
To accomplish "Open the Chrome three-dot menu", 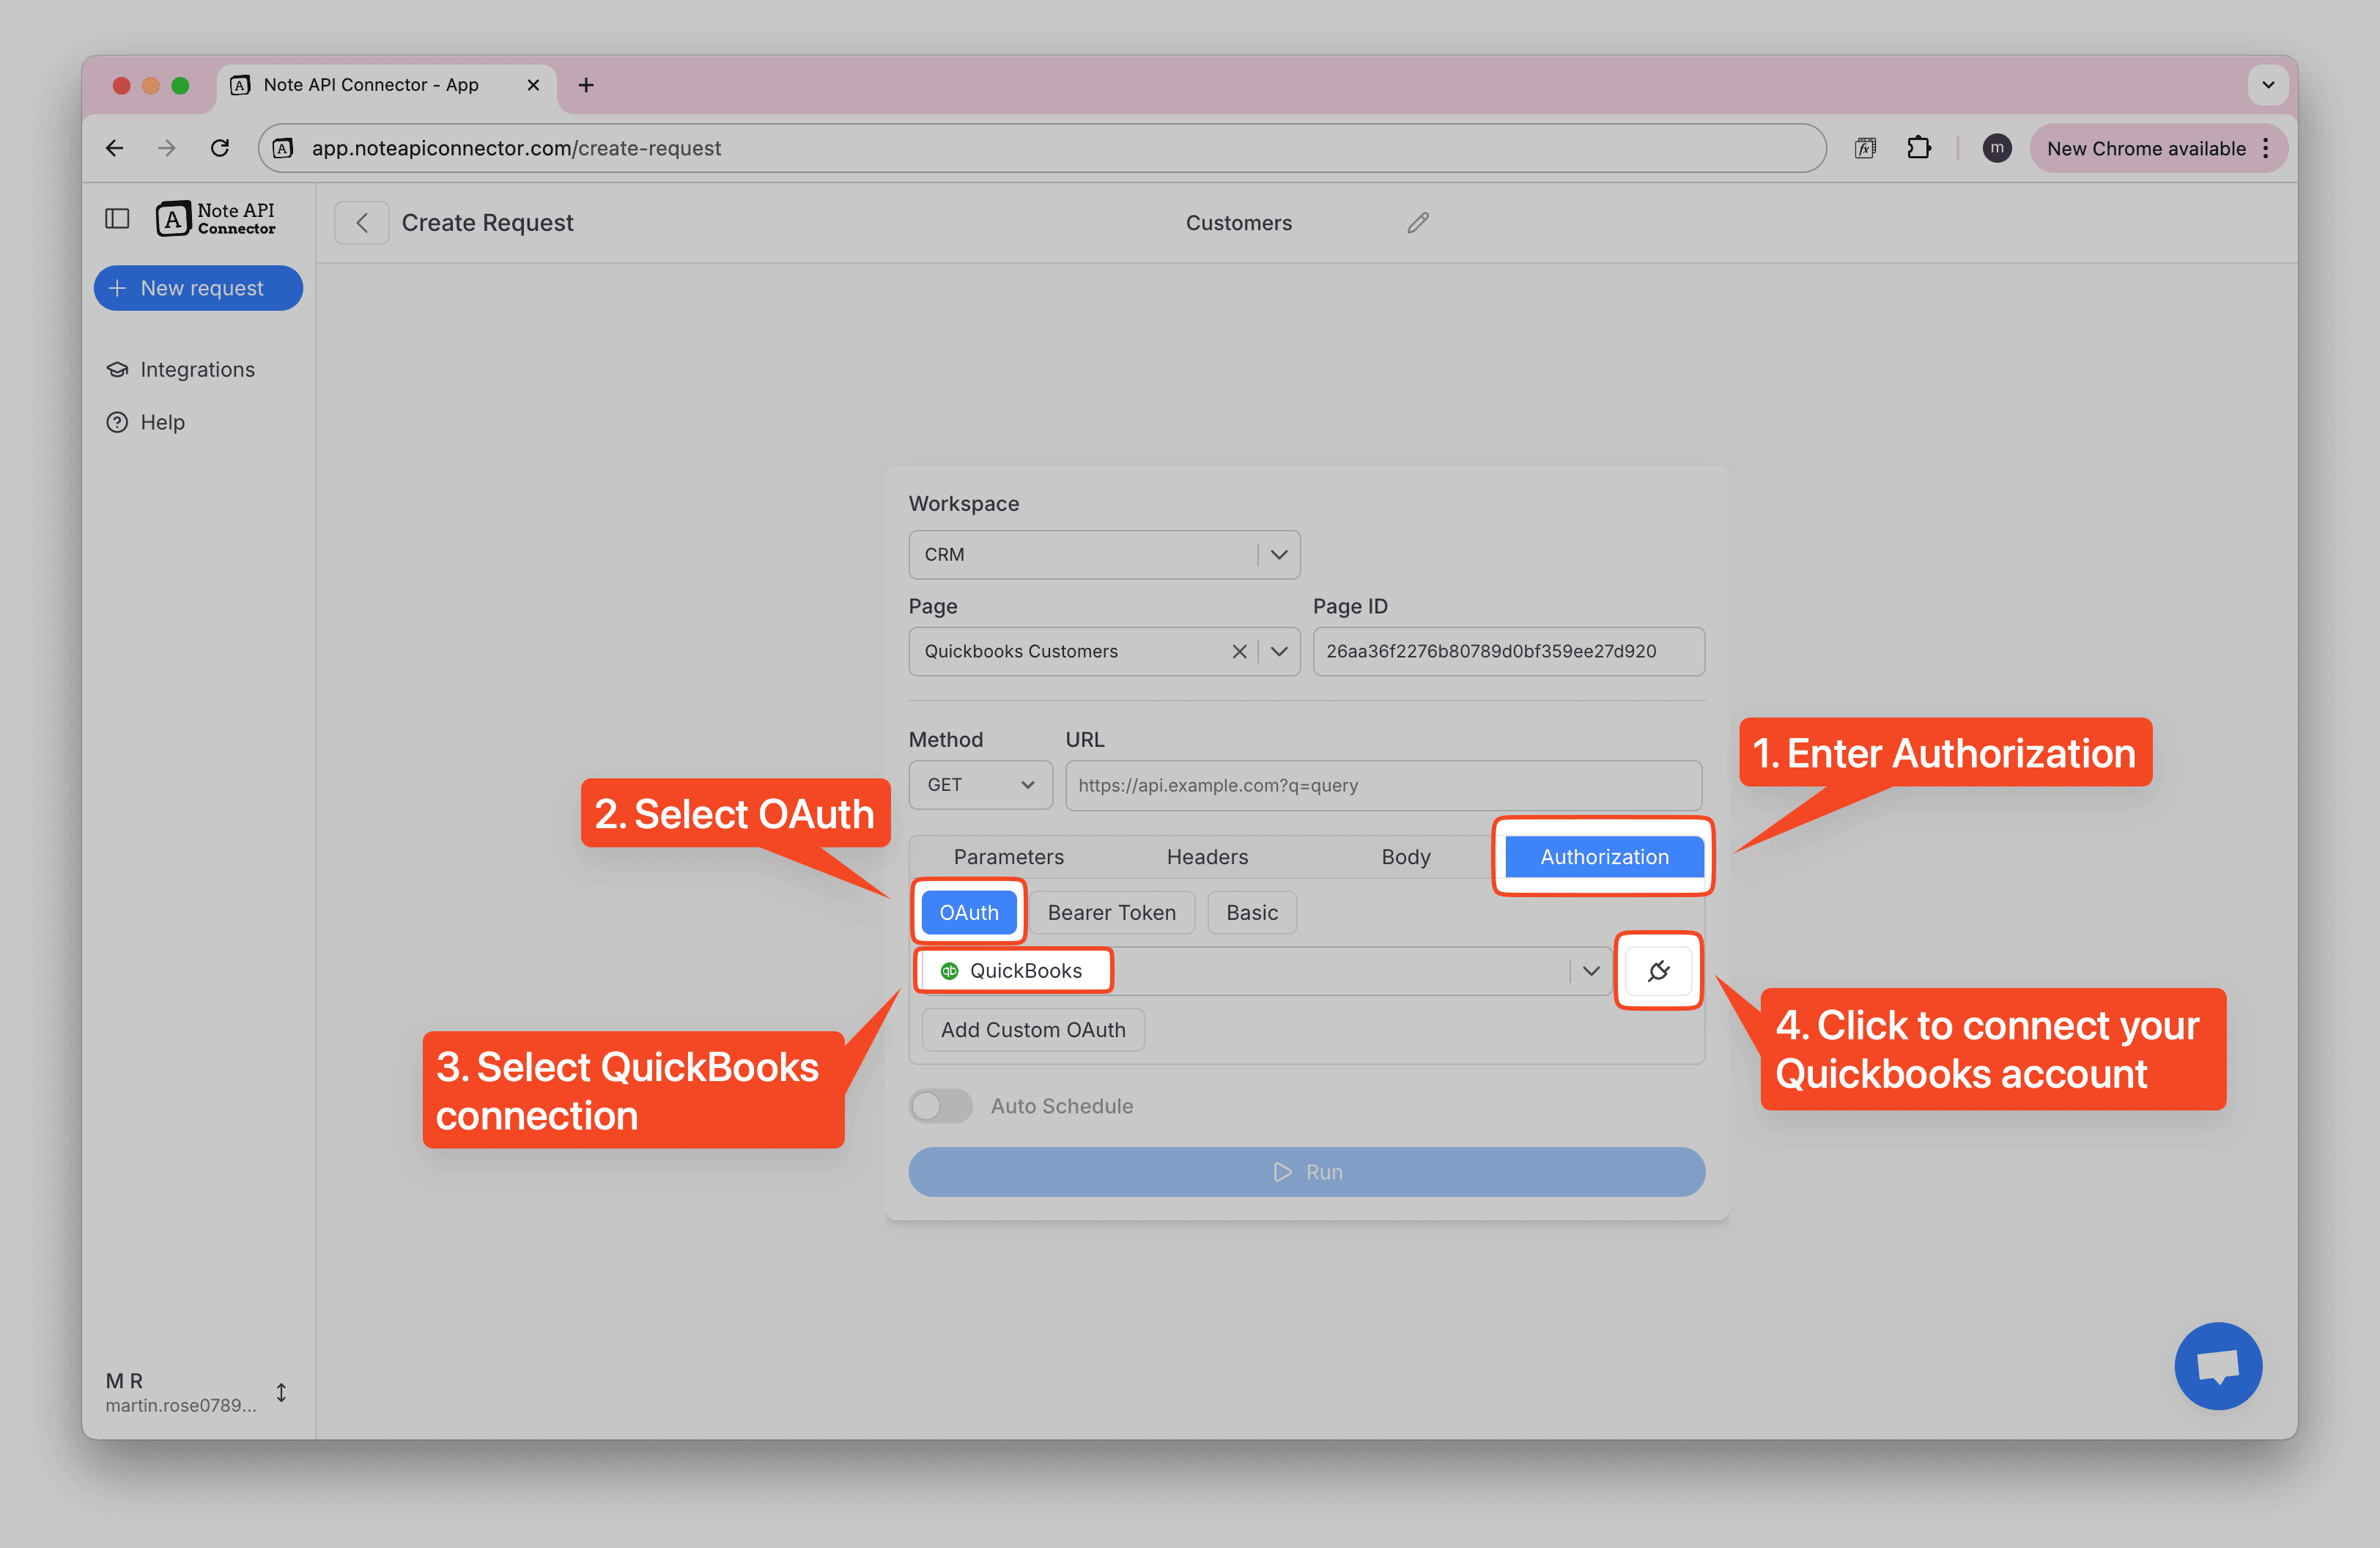I will tap(2266, 148).
